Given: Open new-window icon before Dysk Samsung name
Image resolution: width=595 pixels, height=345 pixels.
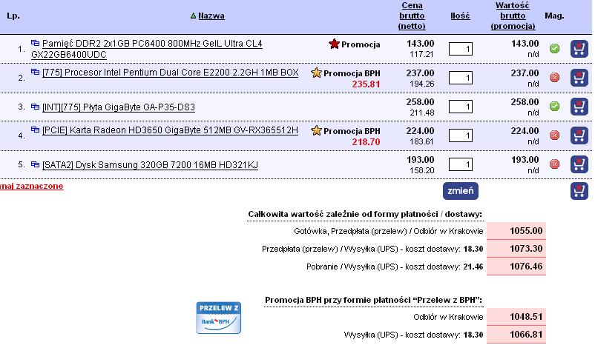Looking at the screenshot, I should [x=36, y=164].
